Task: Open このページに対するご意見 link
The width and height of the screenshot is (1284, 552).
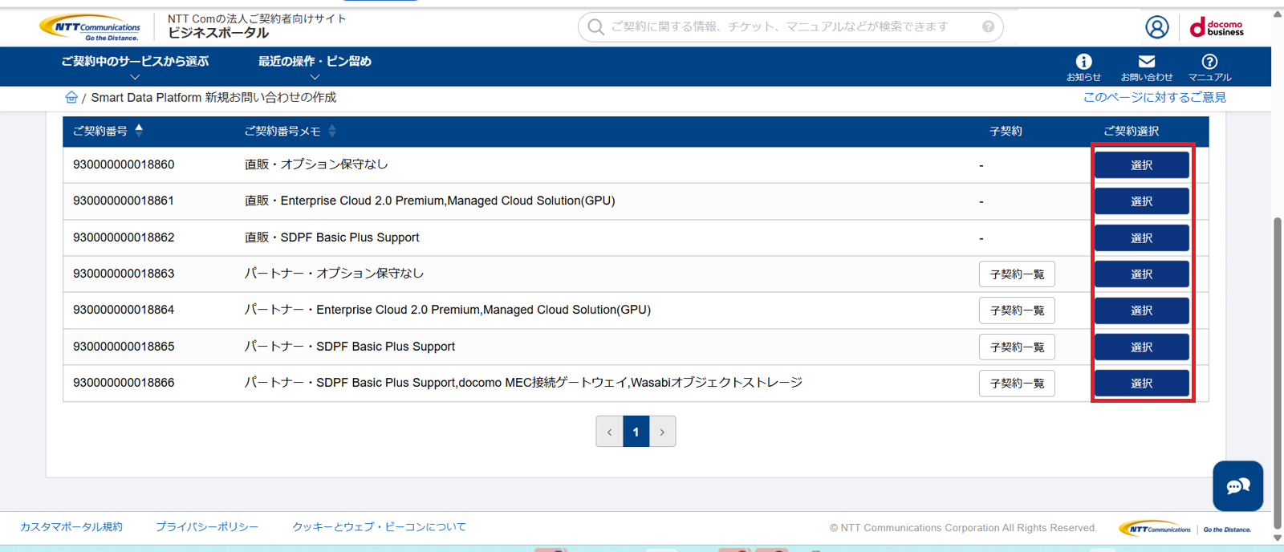Action: (1155, 97)
